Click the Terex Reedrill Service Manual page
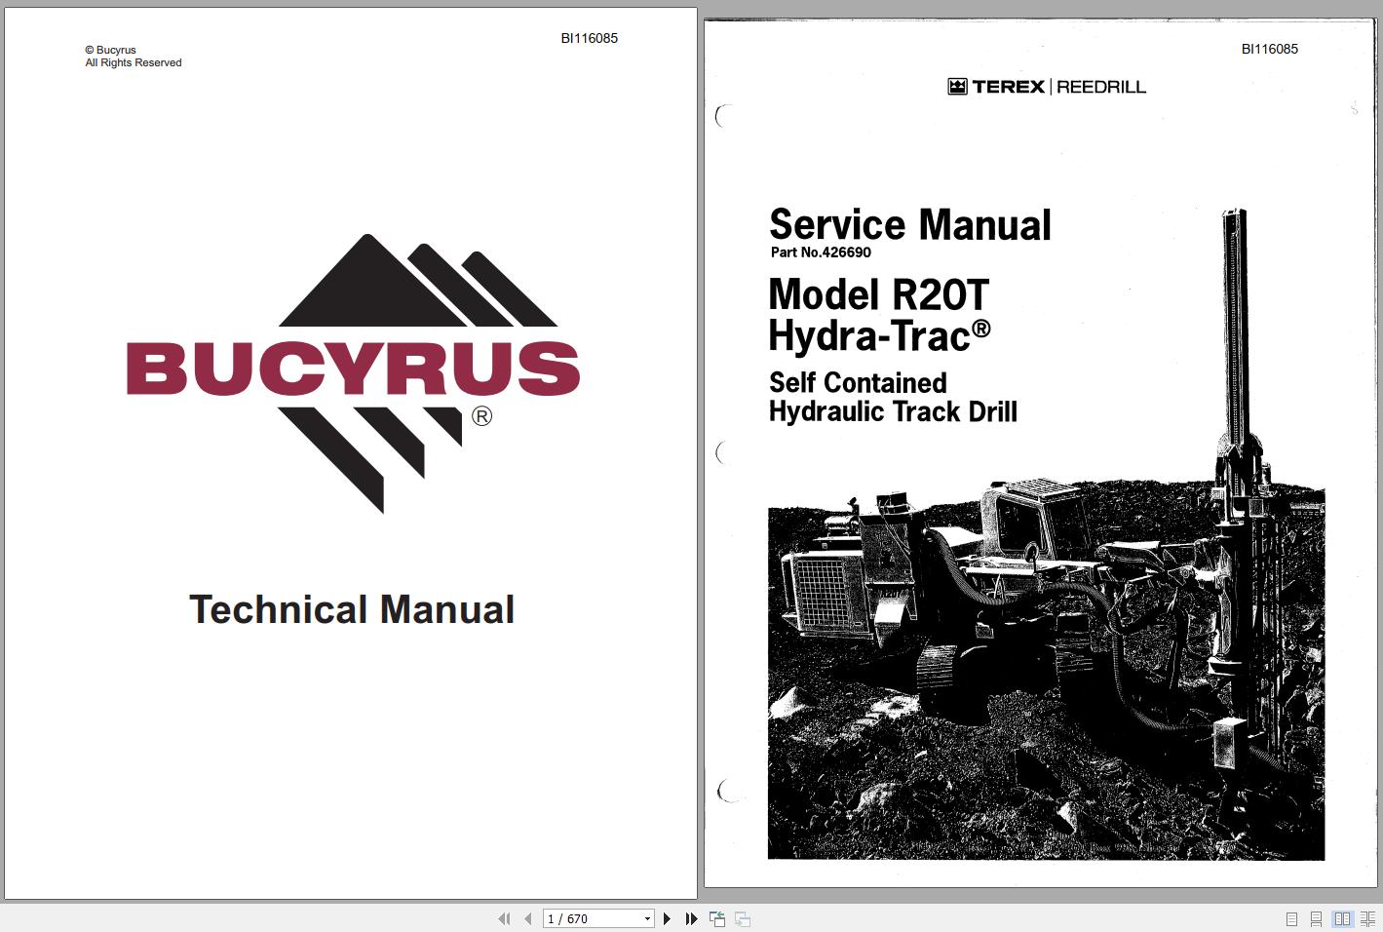 point(1040,453)
